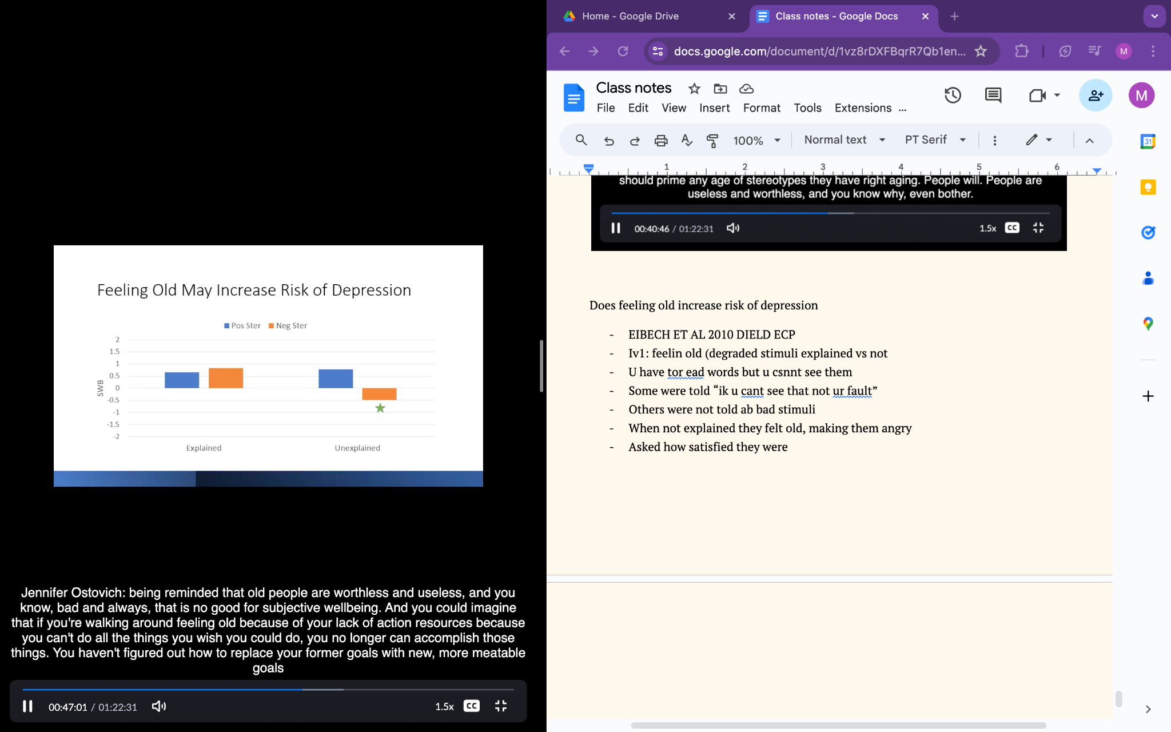This screenshot has width=1171, height=732.
Task: Open the Normal text style dropdown
Action: 844,140
